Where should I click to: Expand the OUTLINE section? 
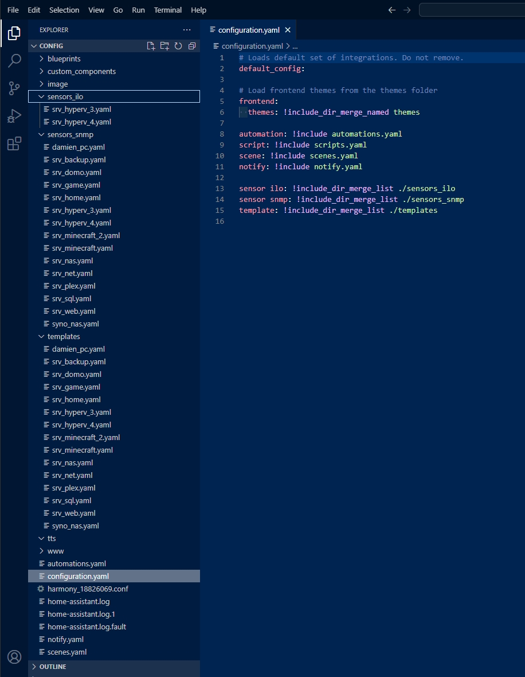point(53,667)
